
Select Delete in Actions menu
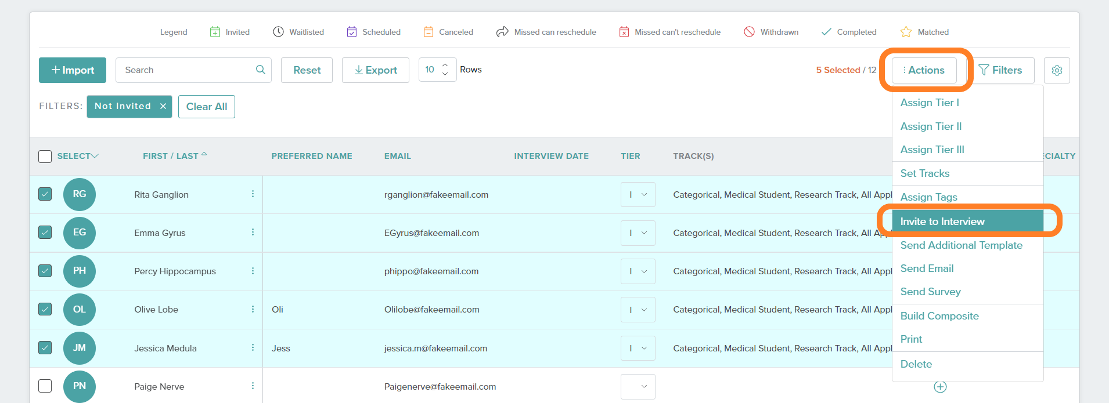tap(916, 364)
